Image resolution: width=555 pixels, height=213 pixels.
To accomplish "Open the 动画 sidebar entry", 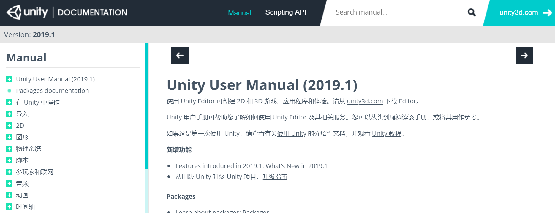I will [22, 195].
